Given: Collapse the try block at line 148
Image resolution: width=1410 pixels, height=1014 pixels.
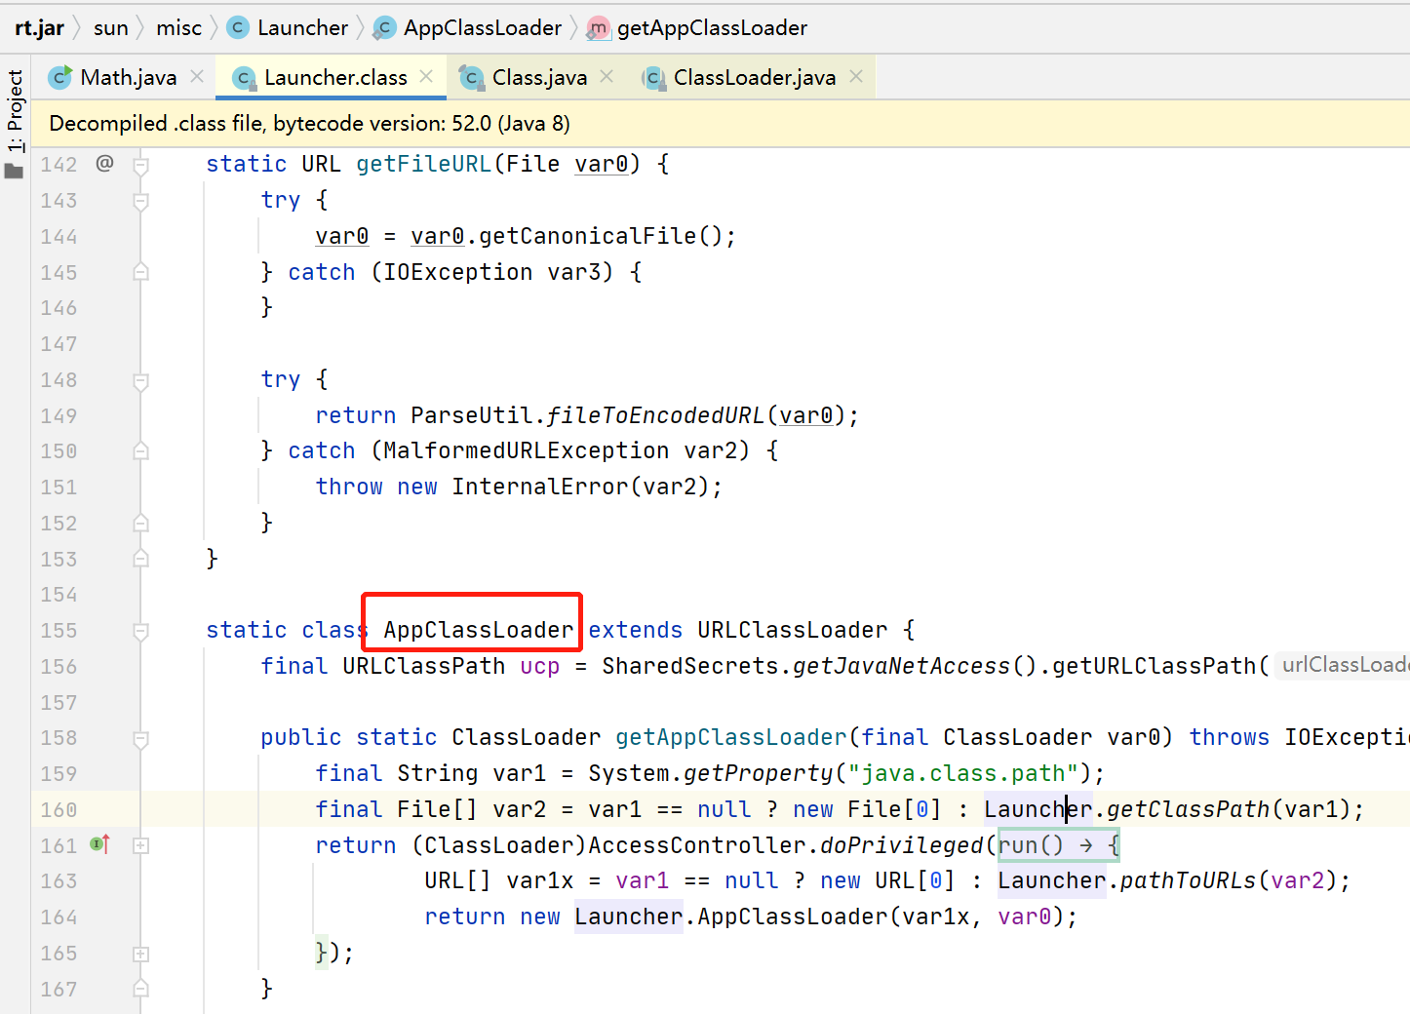Looking at the screenshot, I should [x=140, y=380].
